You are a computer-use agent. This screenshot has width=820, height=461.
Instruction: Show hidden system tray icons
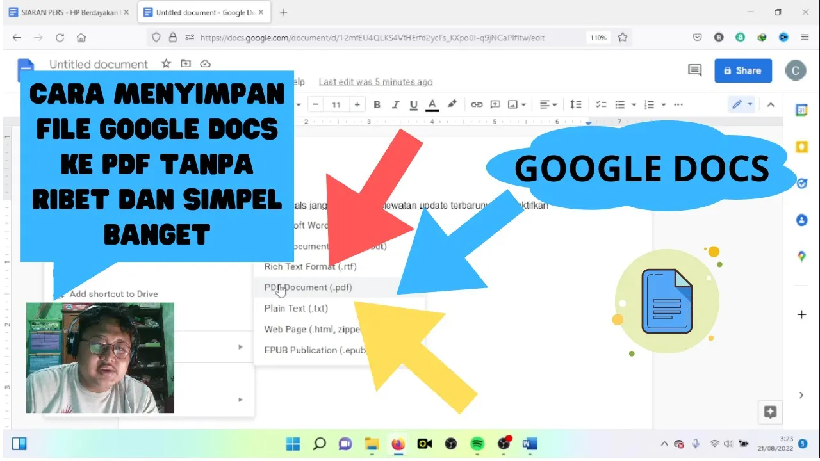pyautogui.click(x=664, y=444)
